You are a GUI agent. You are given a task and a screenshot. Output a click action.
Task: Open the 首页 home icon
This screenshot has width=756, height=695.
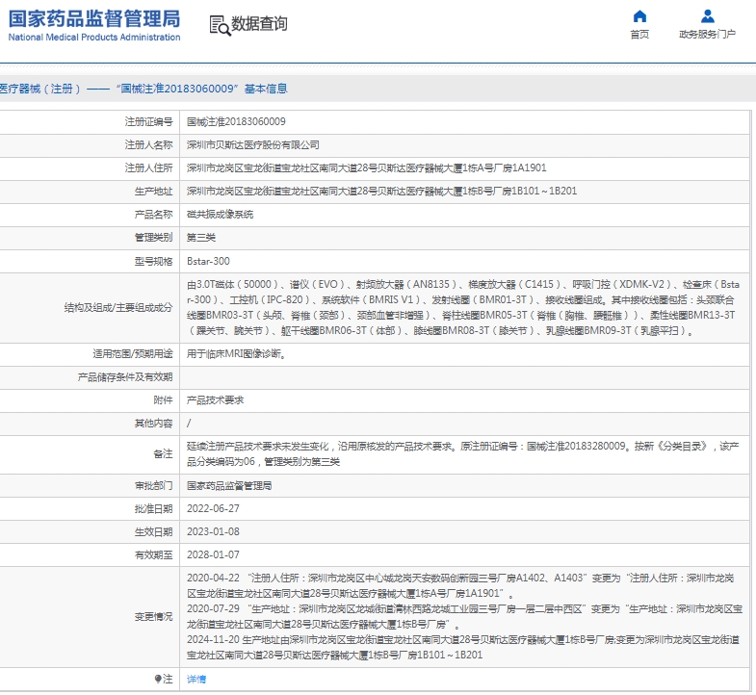point(639,16)
